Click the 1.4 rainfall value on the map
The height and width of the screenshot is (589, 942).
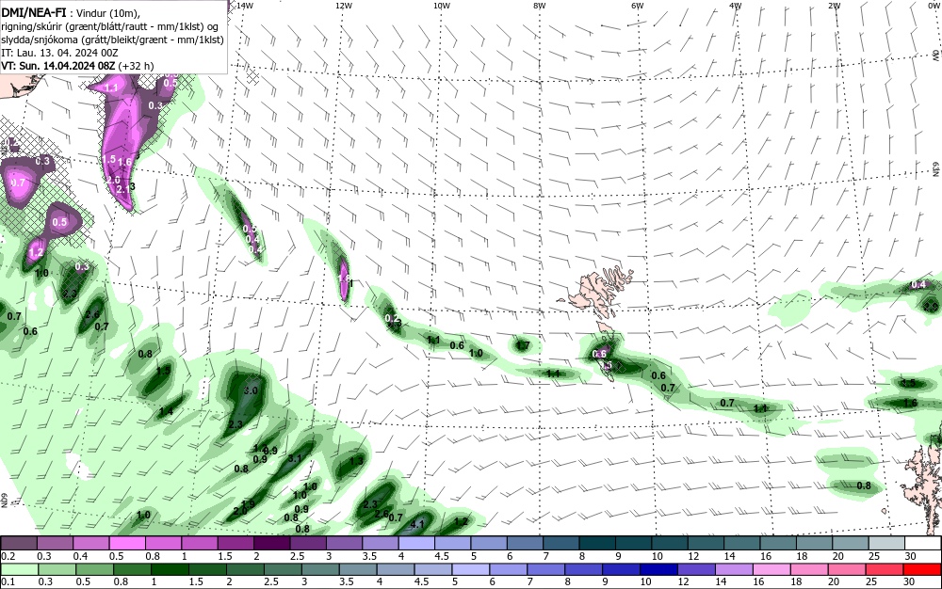point(166,411)
